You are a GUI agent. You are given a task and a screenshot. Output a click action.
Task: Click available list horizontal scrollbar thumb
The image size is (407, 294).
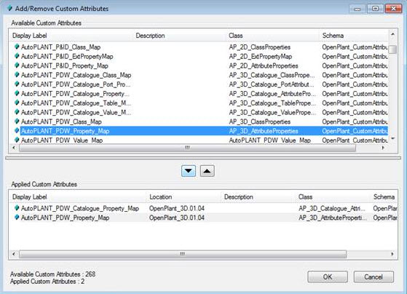coord(187,148)
